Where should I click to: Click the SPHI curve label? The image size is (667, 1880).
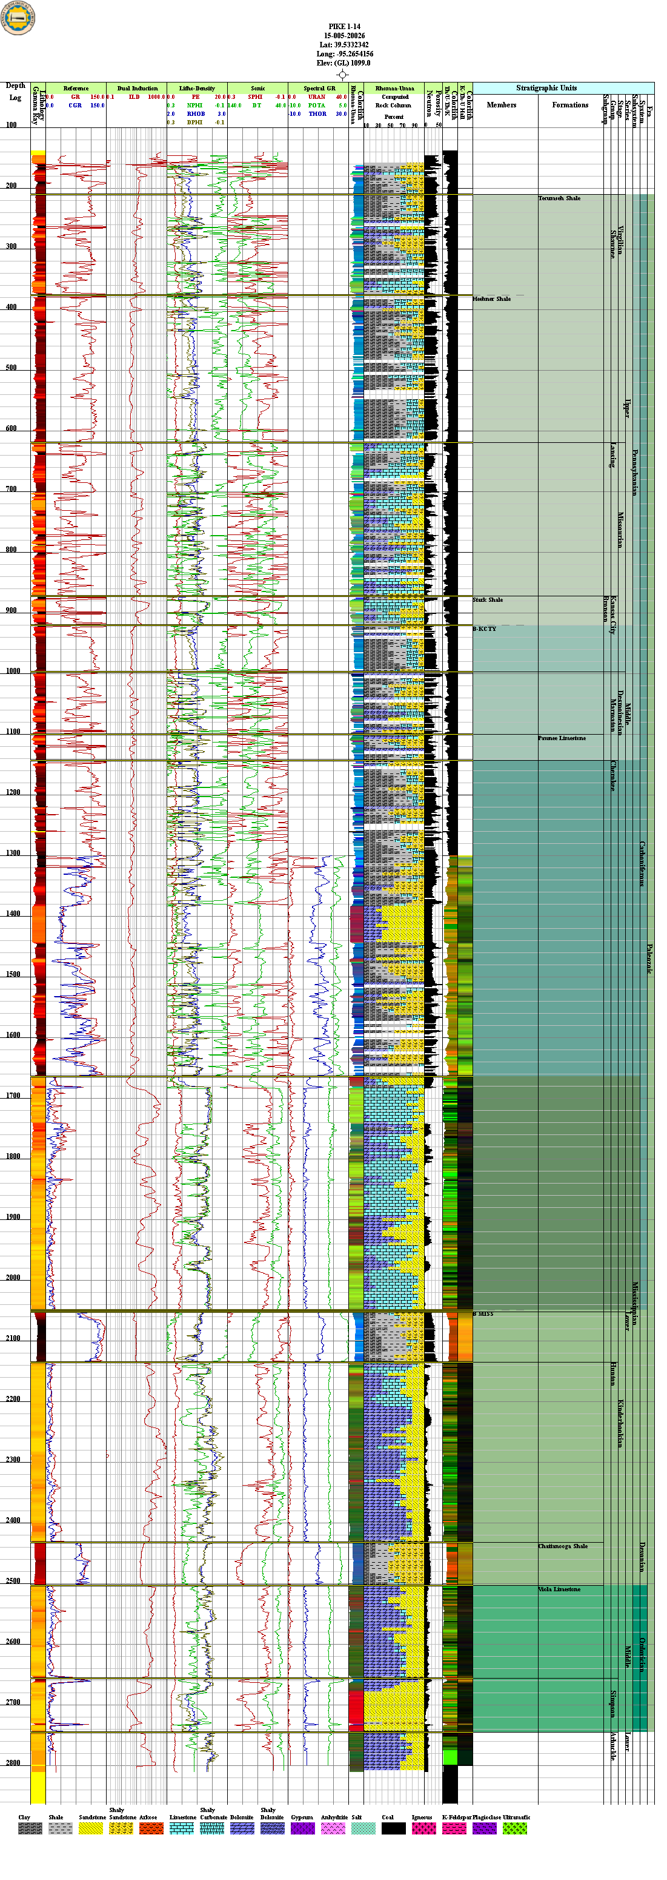point(255,97)
